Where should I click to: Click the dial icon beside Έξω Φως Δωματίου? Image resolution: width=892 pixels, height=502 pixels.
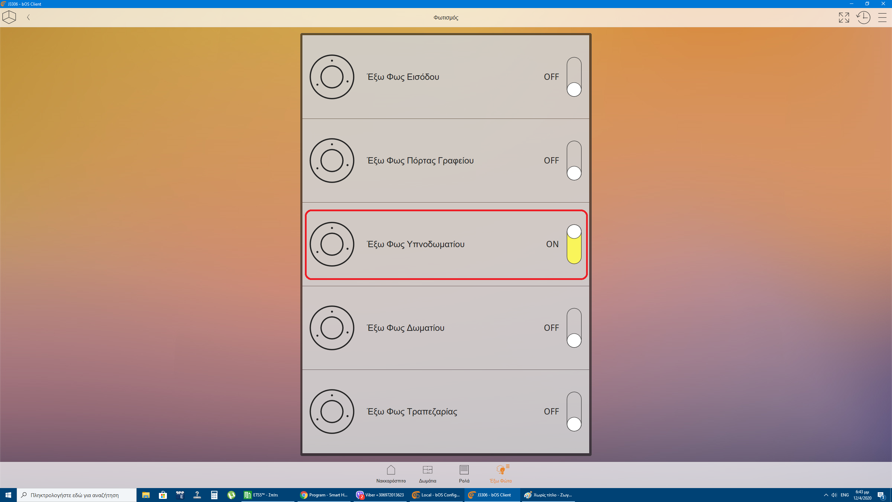pyautogui.click(x=332, y=328)
